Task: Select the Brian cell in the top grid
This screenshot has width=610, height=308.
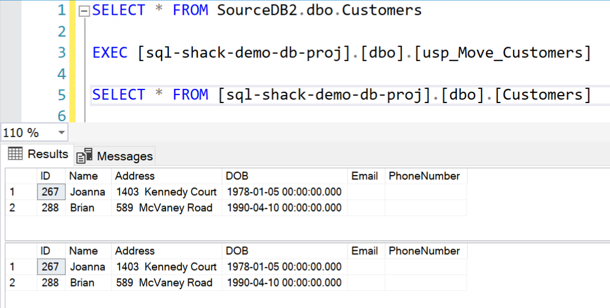Action: pyautogui.click(x=82, y=208)
